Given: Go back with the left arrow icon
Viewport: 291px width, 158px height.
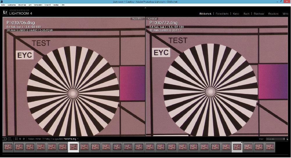Looking at the screenshot, I should coord(20,139).
